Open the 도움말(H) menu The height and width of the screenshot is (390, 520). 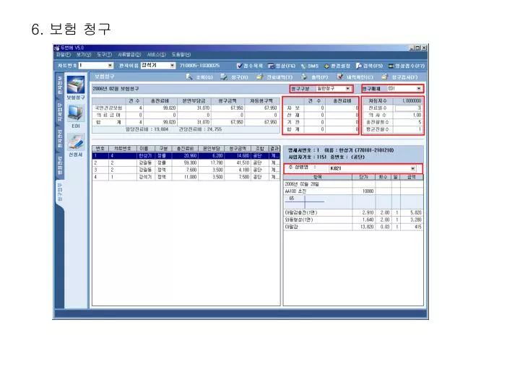pos(181,55)
